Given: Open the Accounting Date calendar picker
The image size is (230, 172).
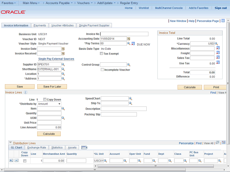Looking at the screenshot, I should (x=129, y=39).
